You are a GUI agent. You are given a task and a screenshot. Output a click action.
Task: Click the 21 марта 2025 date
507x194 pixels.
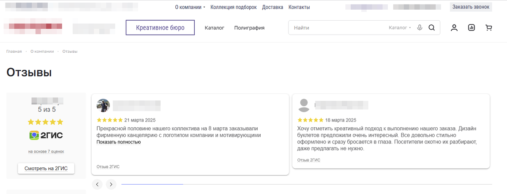pyautogui.click(x=140, y=120)
